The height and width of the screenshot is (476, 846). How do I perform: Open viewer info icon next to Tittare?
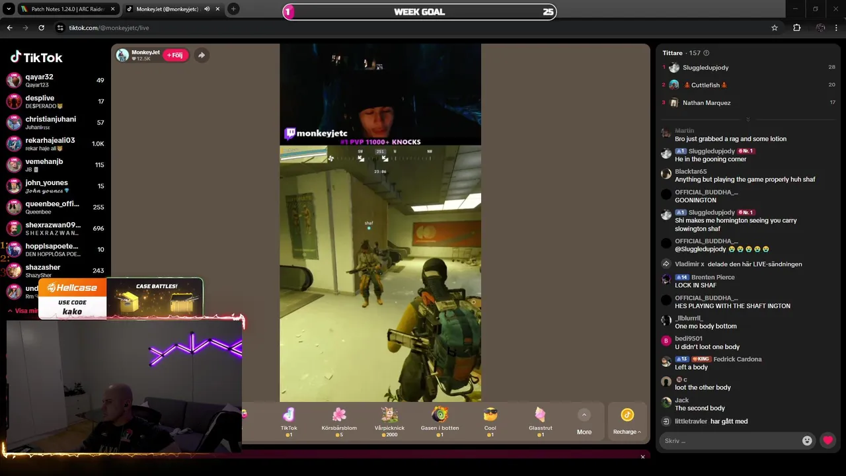point(707,53)
